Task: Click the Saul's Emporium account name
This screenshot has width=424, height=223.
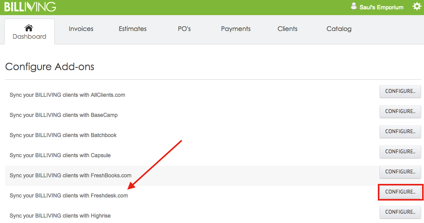Action: tap(381, 7)
